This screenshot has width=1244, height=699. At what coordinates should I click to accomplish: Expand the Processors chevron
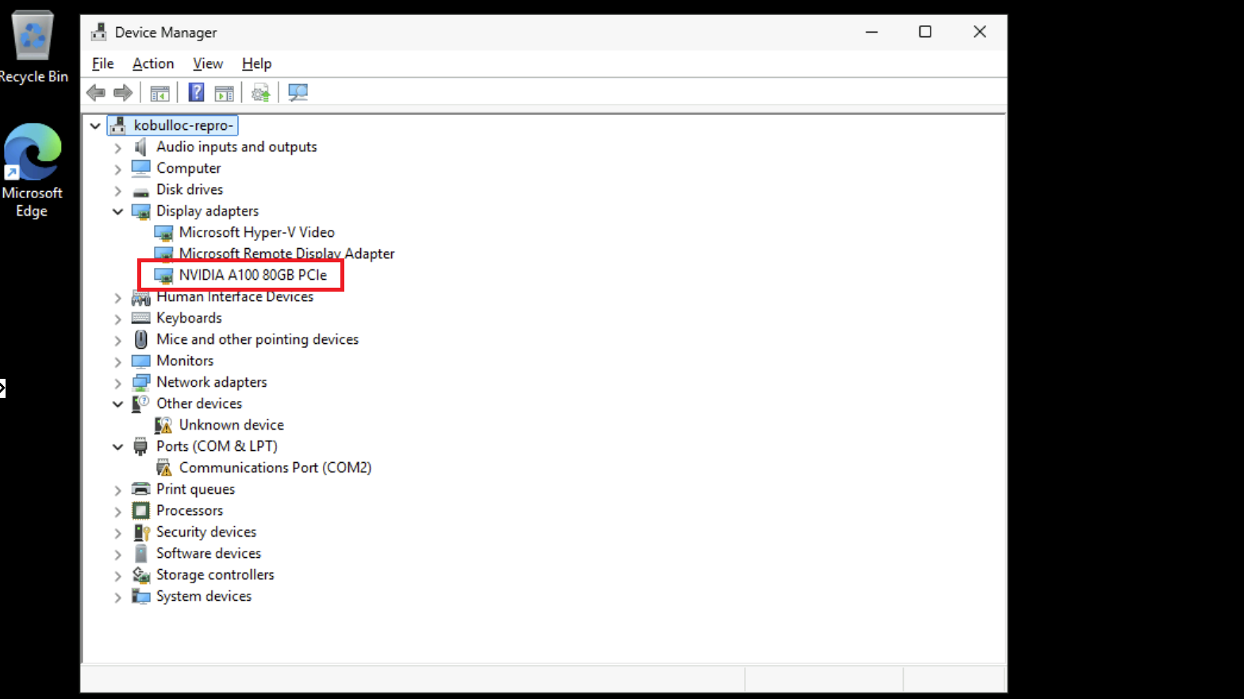click(x=117, y=511)
